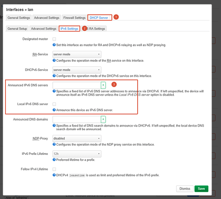The image size is (221, 199).
Task: Open the RA-Service mode dropdown
Action: coord(77,54)
